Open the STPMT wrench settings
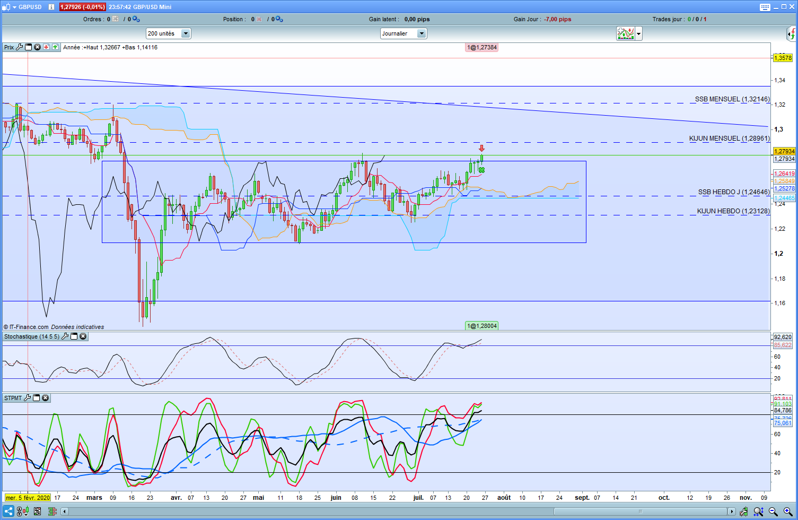Screen dimensions: 798x520 [x=28, y=398]
